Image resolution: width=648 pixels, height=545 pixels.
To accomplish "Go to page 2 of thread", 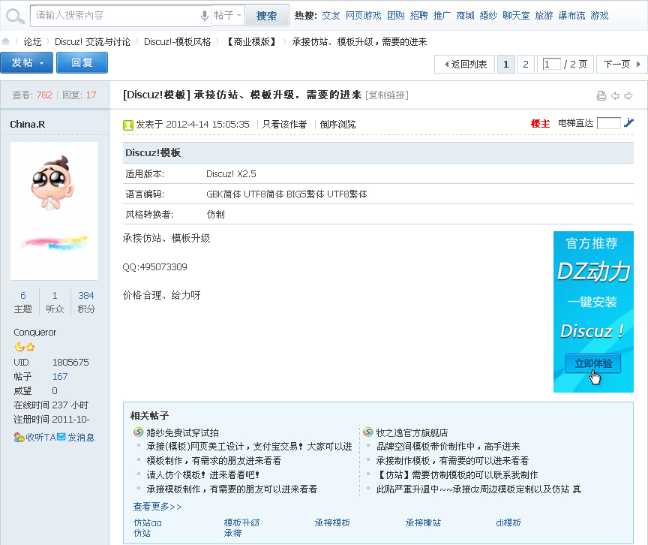I will (526, 65).
